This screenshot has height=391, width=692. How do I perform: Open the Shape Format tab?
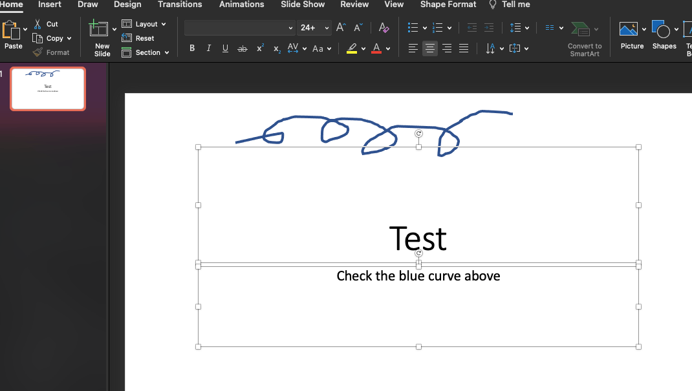[x=448, y=5]
